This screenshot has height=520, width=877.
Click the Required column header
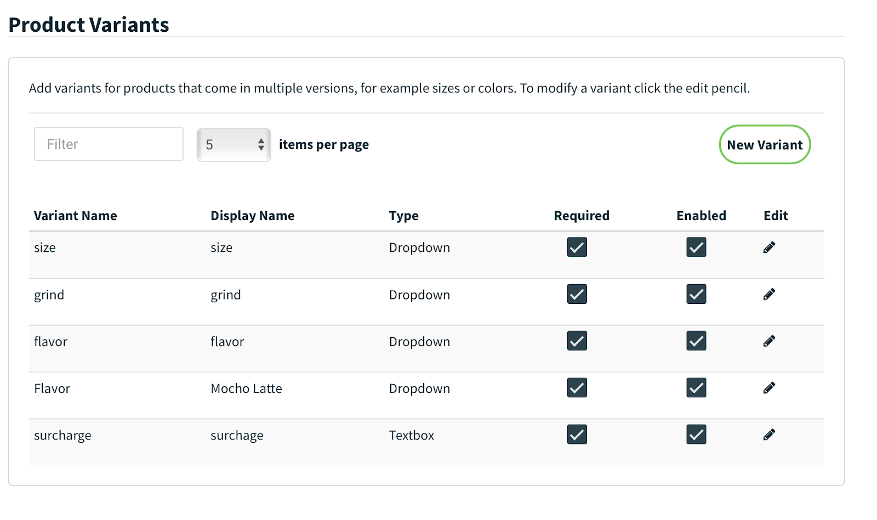[x=582, y=216]
